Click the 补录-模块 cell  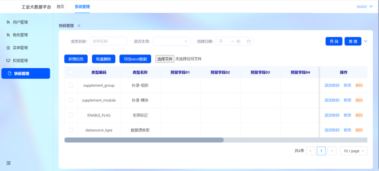point(140,100)
